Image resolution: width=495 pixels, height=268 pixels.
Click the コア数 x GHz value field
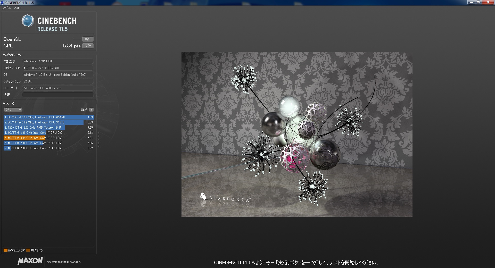click(x=58, y=68)
